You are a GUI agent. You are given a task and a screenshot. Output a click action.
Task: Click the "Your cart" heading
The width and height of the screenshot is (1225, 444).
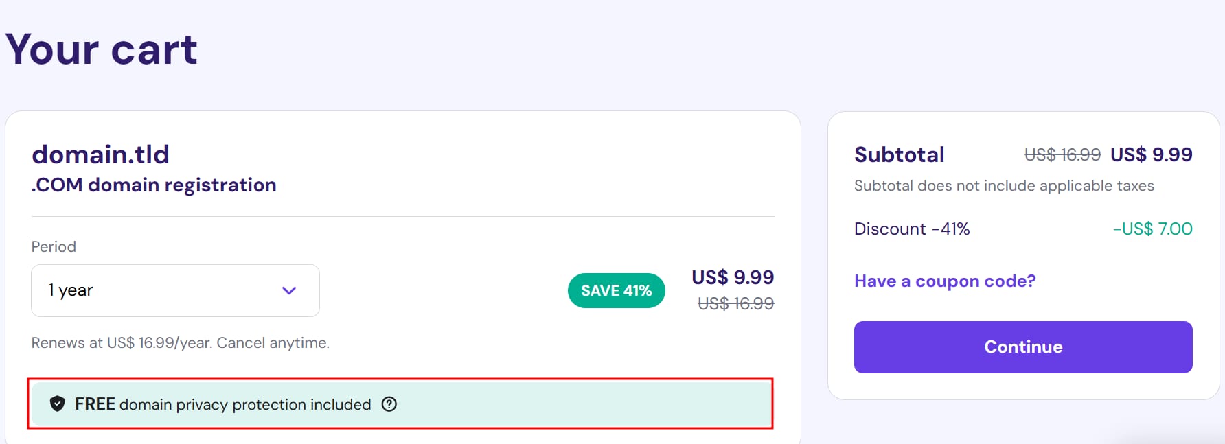tap(102, 49)
